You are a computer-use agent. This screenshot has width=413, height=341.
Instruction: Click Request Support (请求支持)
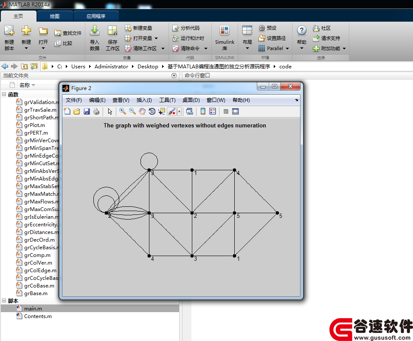(326, 38)
